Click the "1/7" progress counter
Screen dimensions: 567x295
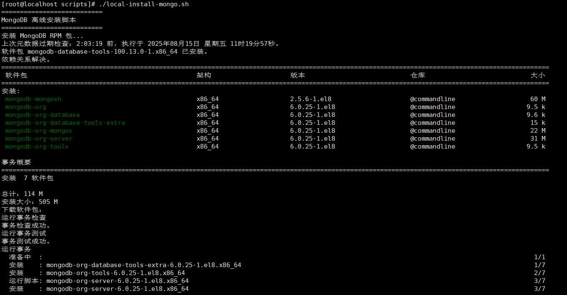(539, 265)
